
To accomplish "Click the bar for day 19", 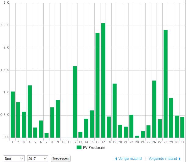I will [114, 110].
